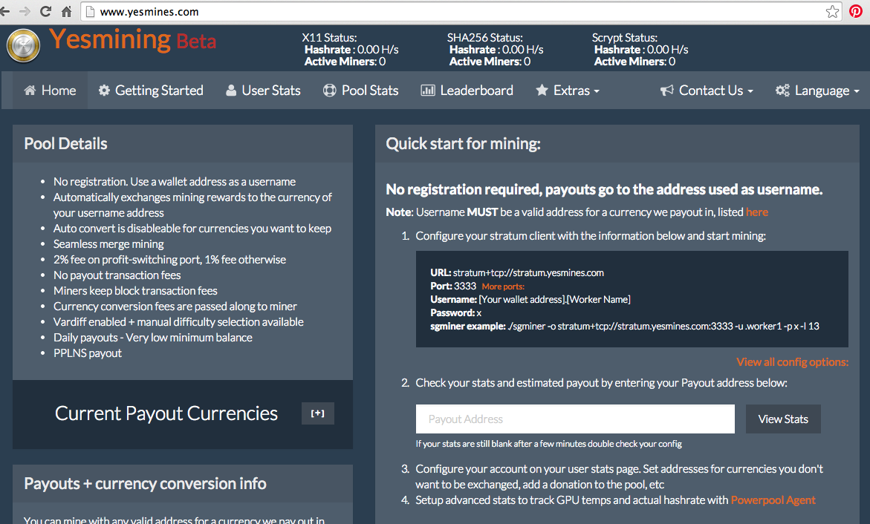Click the View Stats button
Screen dimensions: 870x524
tap(783, 419)
